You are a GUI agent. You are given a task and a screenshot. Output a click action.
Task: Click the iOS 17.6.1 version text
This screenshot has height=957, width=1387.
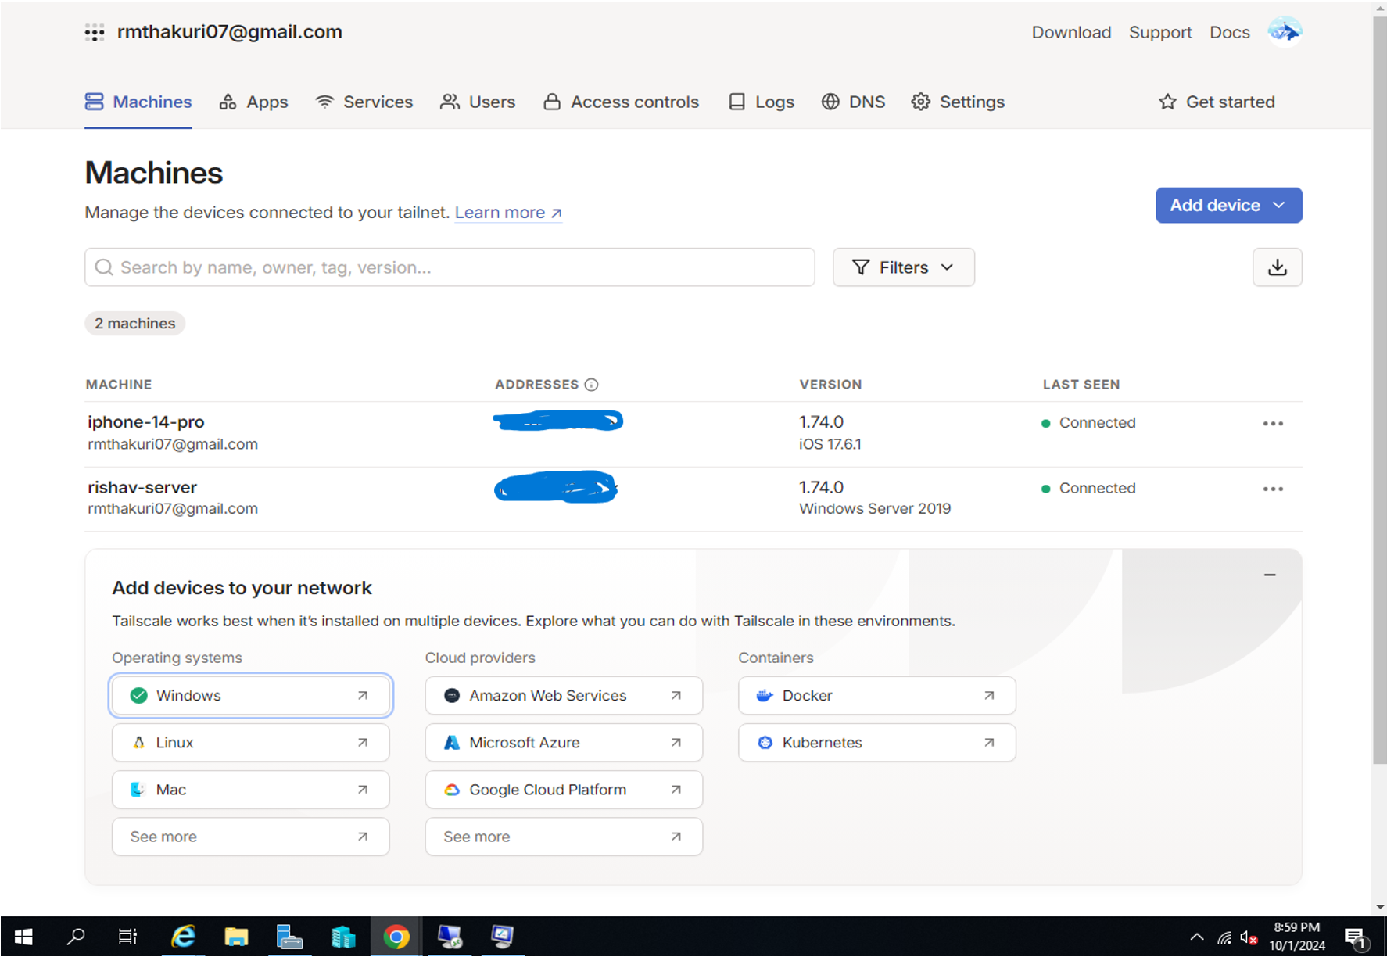tap(830, 444)
